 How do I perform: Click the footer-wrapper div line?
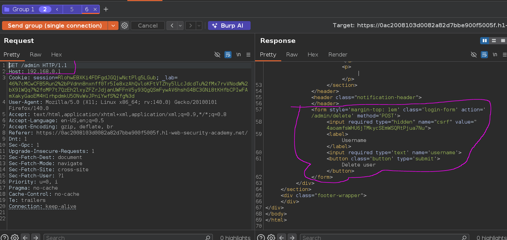pos(323,195)
